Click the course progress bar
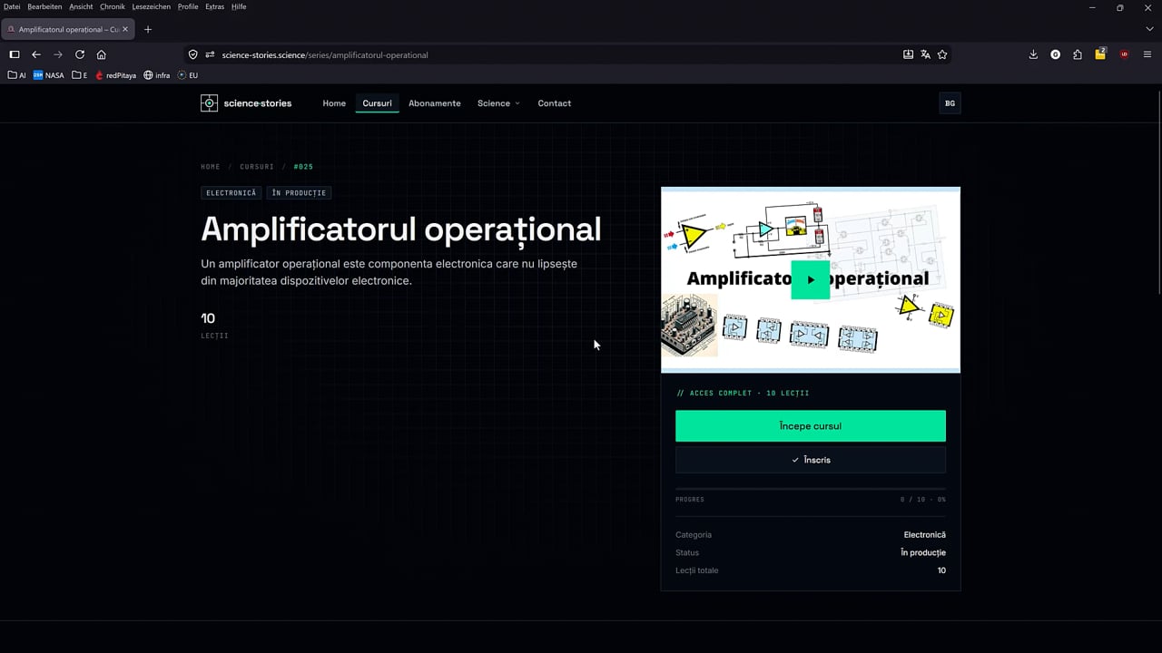 [810, 489]
